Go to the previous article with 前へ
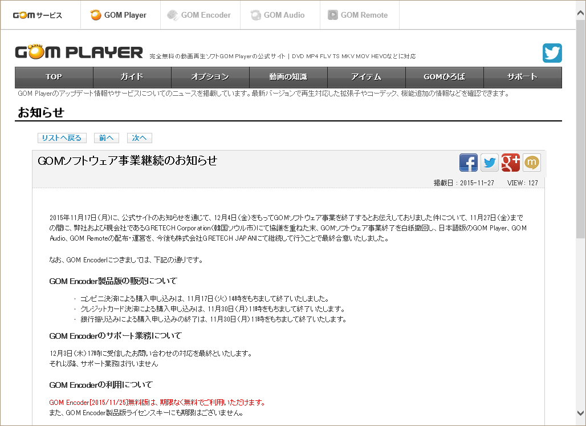The width and height of the screenshot is (586, 426). (106, 137)
